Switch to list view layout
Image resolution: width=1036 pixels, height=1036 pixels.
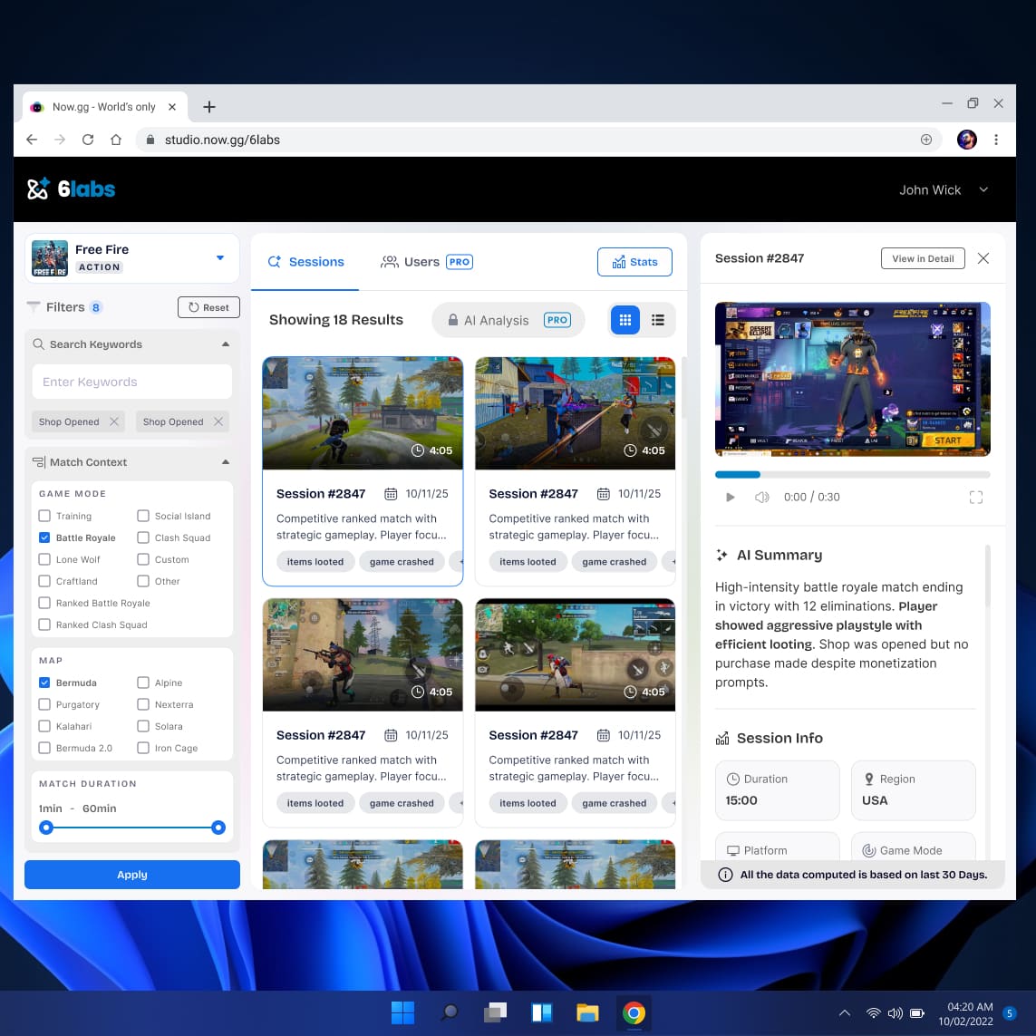(x=658, y=320)
